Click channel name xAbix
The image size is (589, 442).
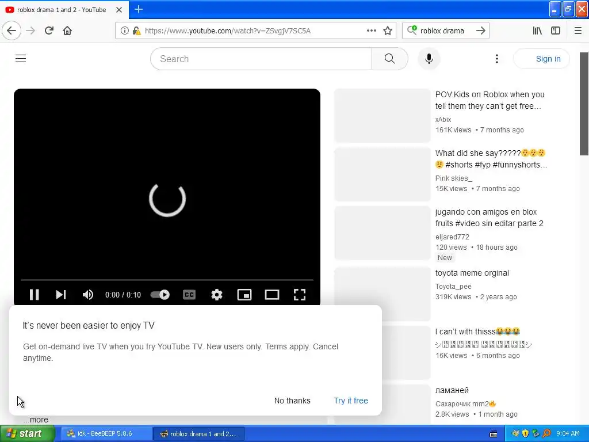point(443,120)
